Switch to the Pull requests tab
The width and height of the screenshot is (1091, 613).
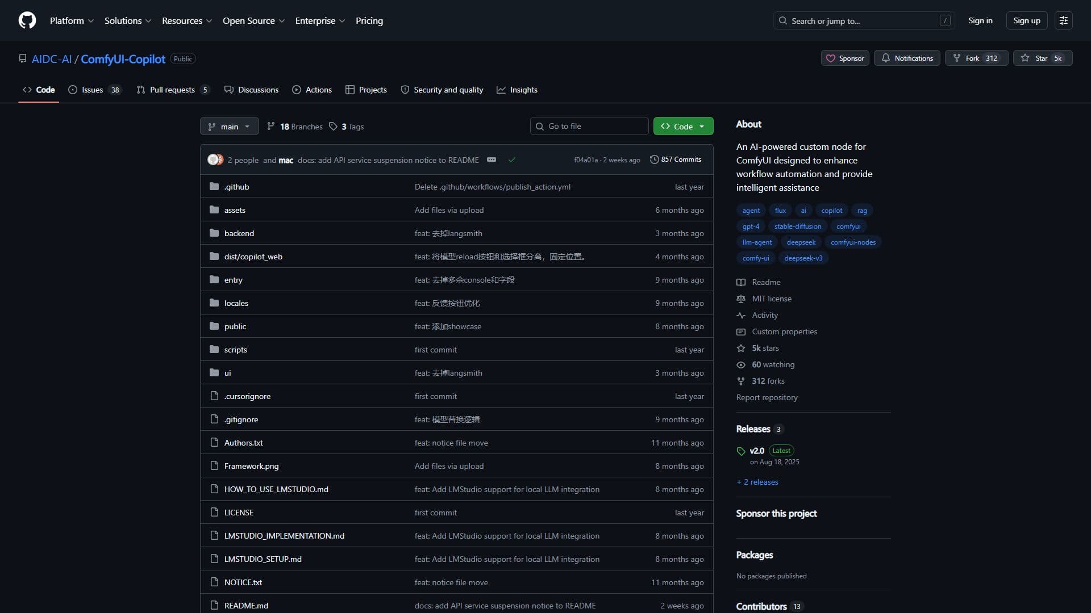tap(173, 90)
